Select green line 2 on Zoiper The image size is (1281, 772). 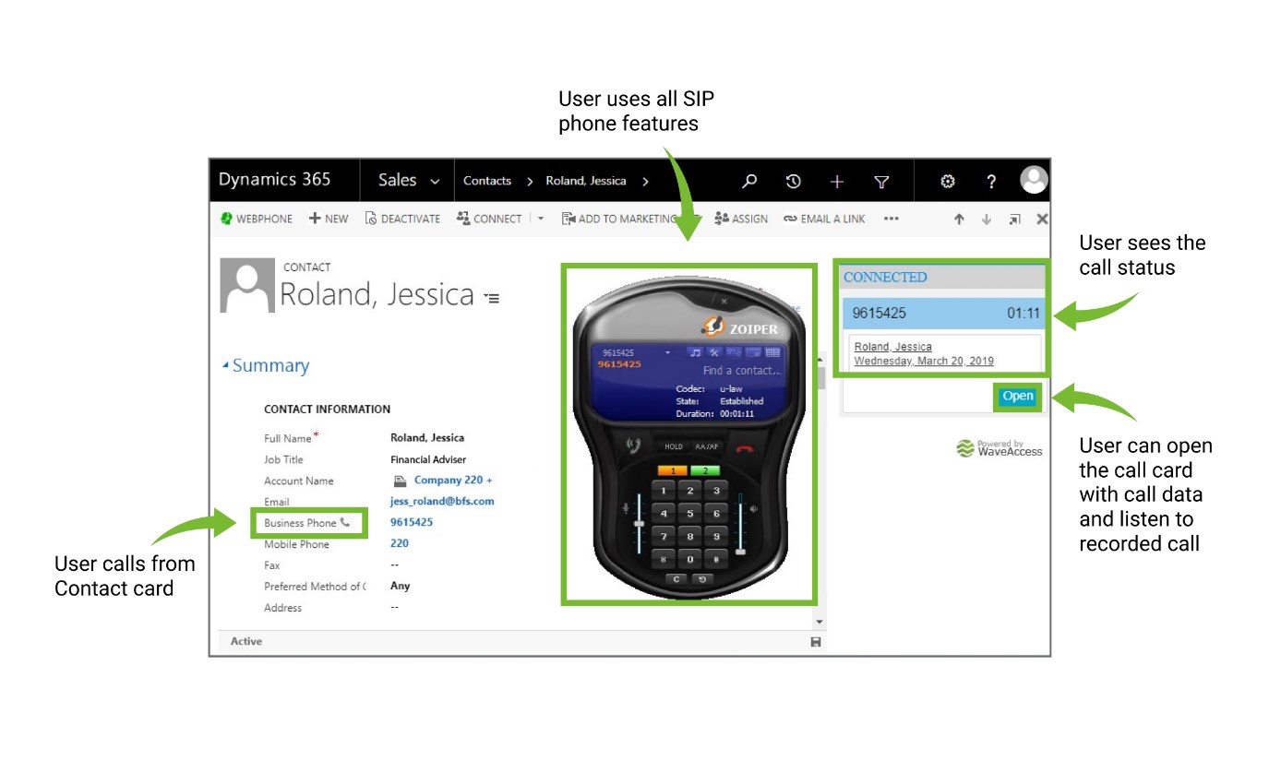tap(705, 470)
